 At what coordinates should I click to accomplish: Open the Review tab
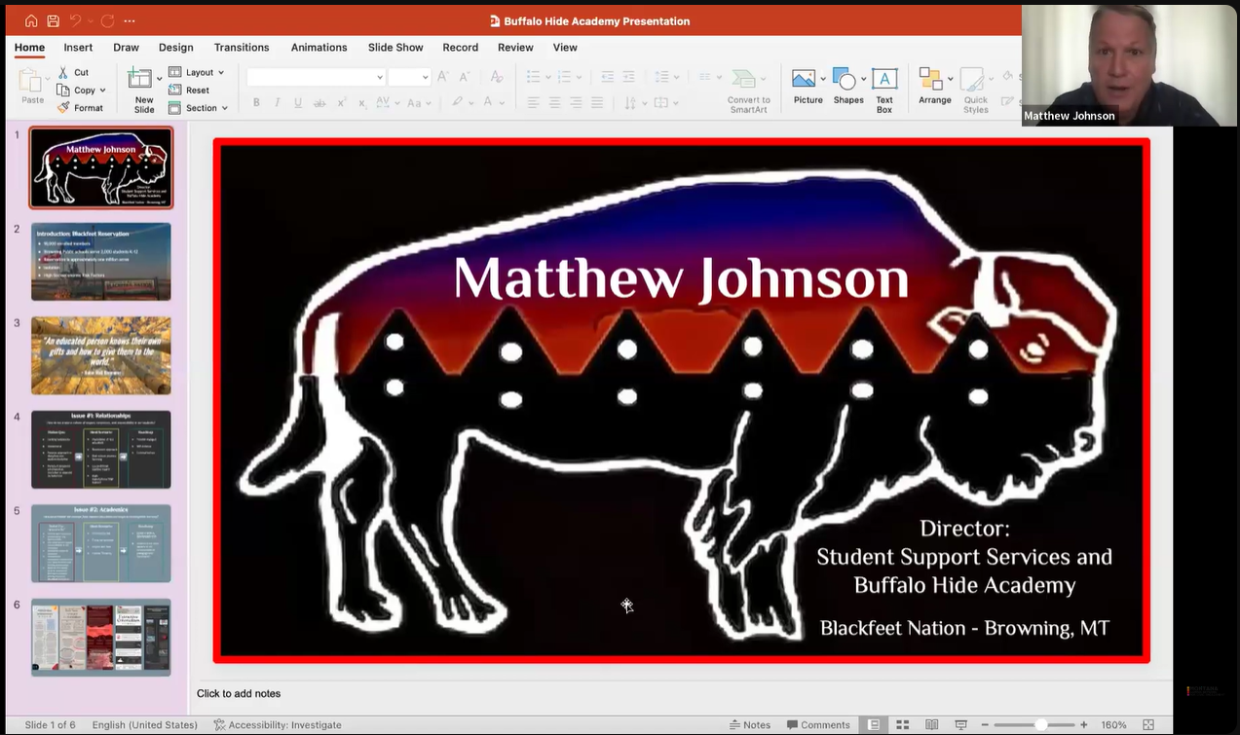515,48
